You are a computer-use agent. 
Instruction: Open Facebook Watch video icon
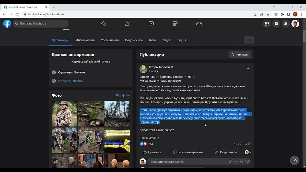point(151,24)
